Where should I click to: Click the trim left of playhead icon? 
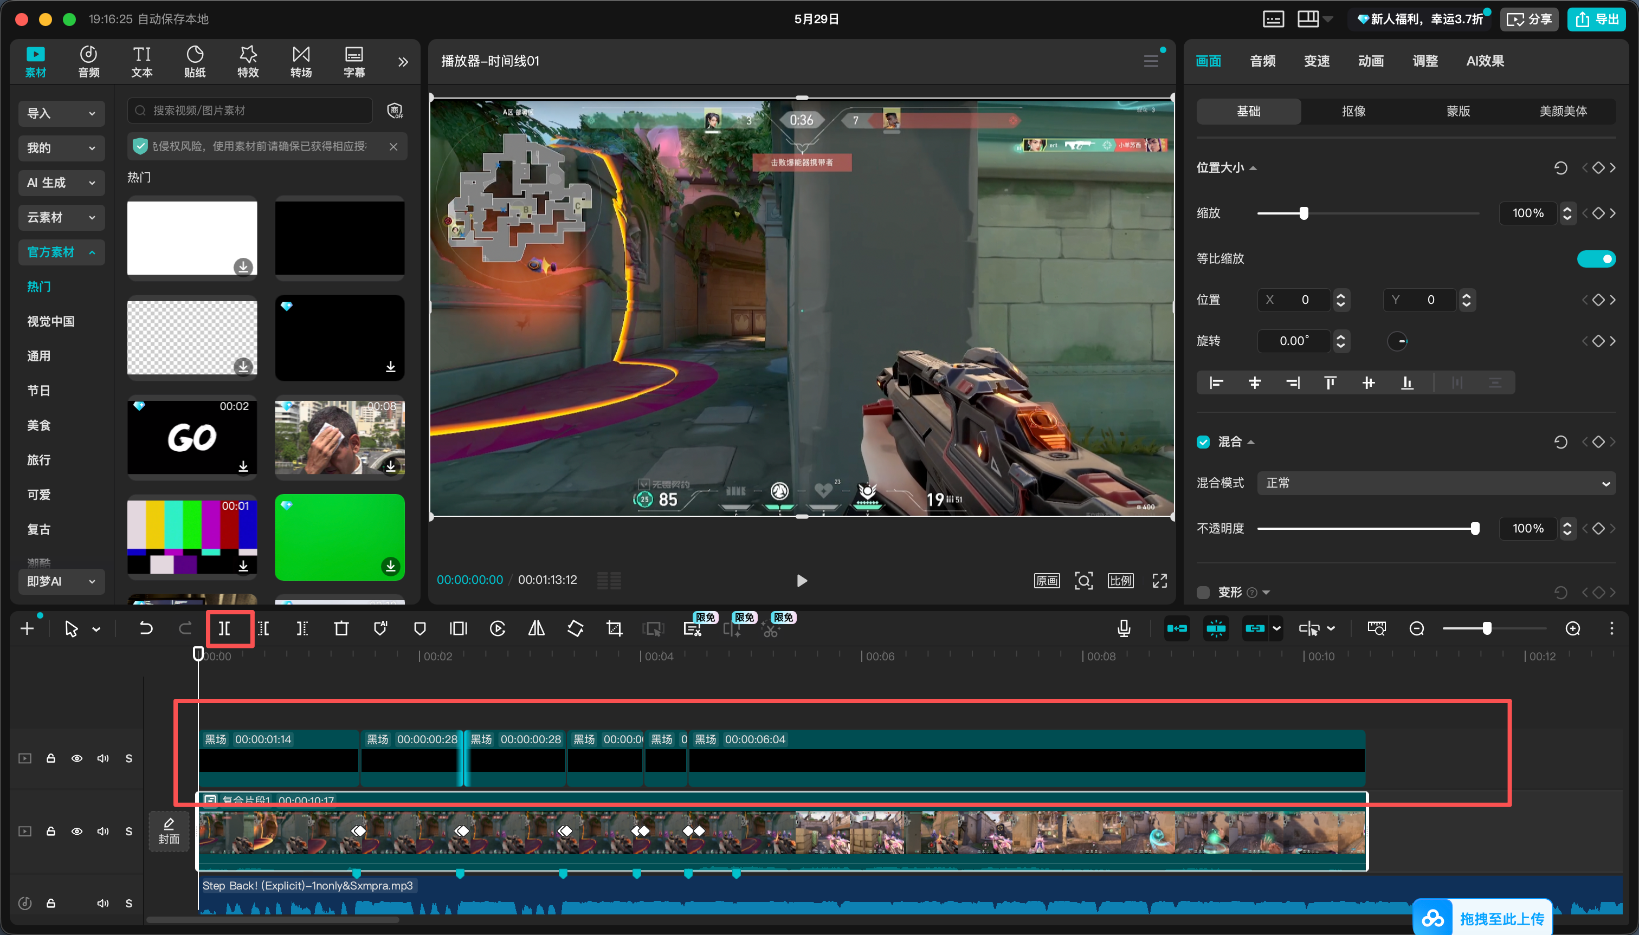(263, 629)
